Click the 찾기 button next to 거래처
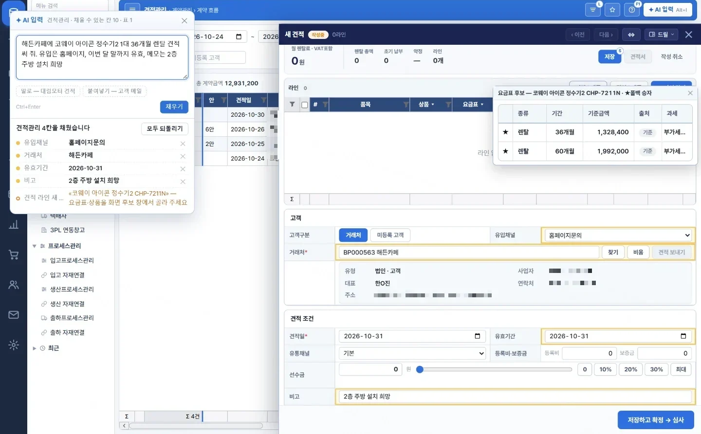The width and height of the screenshot is (701, 434). click(613, 252)
